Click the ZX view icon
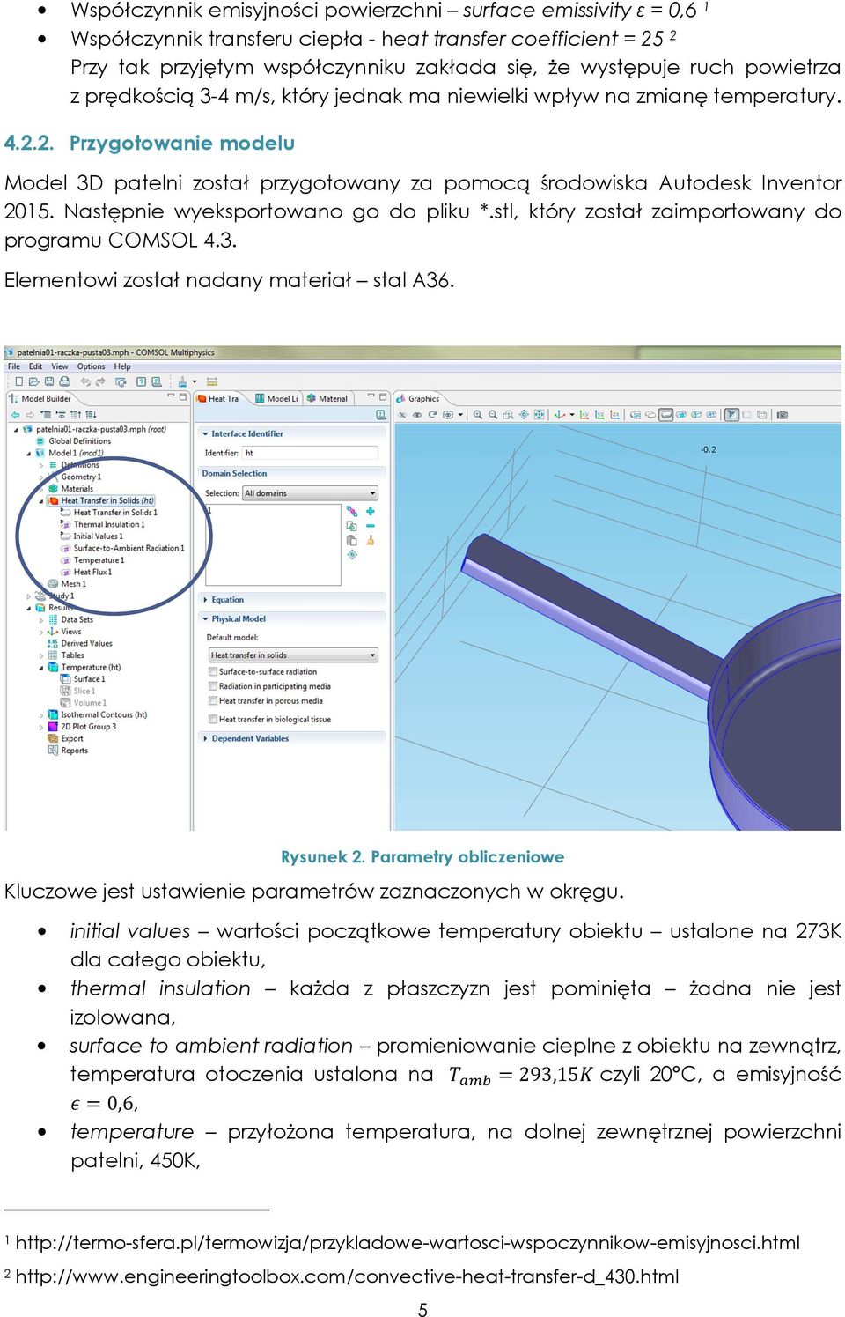 [x=616, y=414]
